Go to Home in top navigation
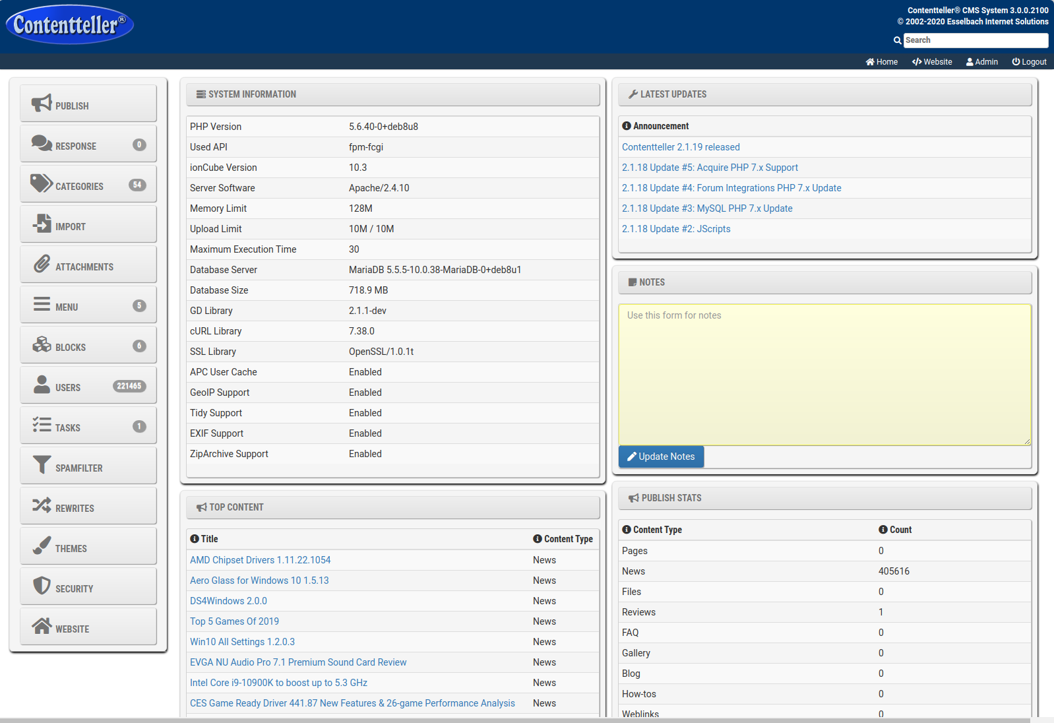This screenshot has height=723, width=1054. (881, 62)
